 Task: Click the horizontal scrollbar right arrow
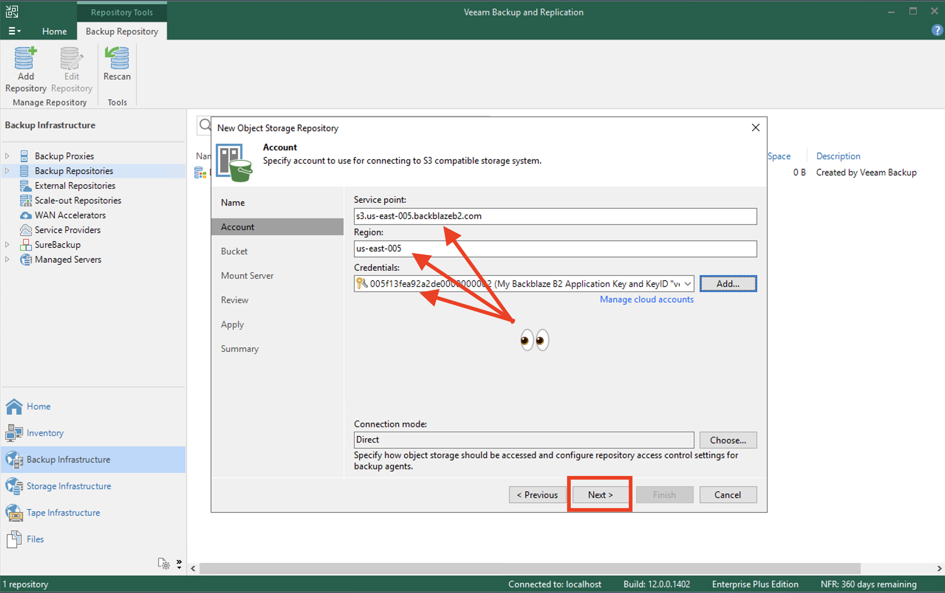939,568
